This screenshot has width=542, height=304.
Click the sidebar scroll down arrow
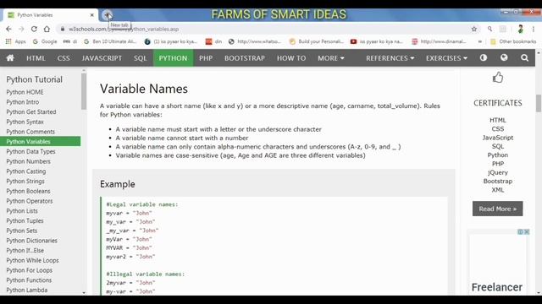(84, 293)
